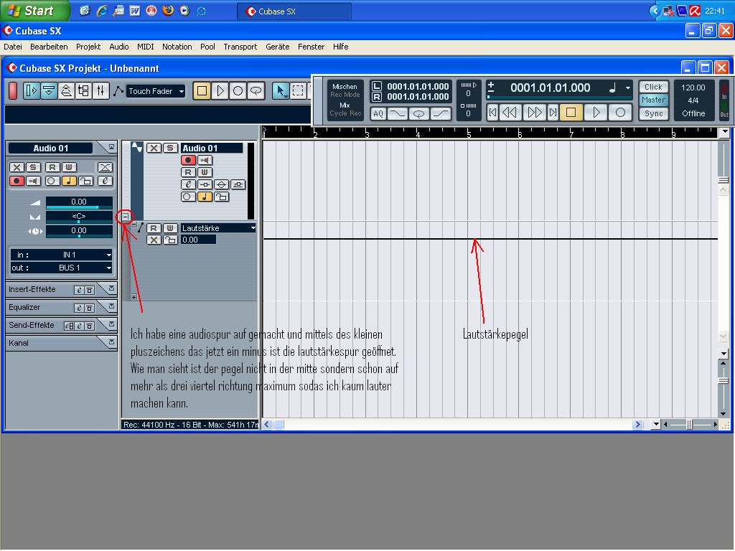Screen dimensions: 735x551
Task: Click the transport Fast Forward button
Action: 535,113
